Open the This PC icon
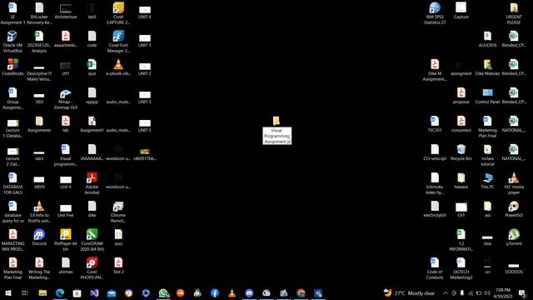The height and width of the screenshot is (300, 533). (487, 180)
